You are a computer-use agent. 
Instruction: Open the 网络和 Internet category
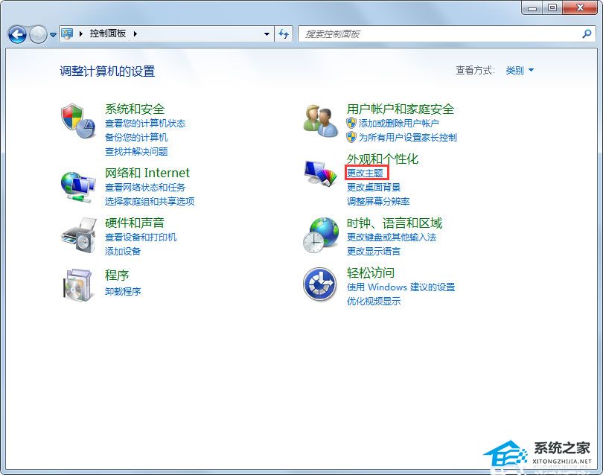click(x=147, y=173)
